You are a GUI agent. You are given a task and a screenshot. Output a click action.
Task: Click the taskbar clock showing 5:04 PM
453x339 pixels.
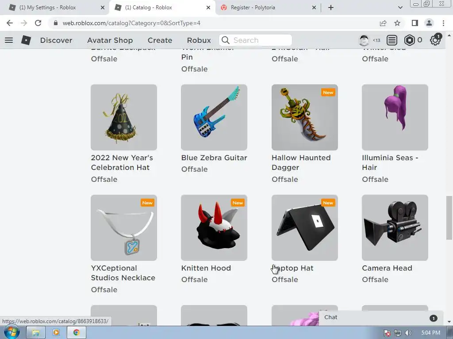click(x=430, y=333)
